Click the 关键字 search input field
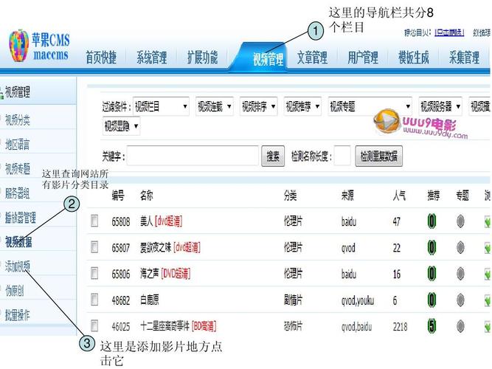 194,156
